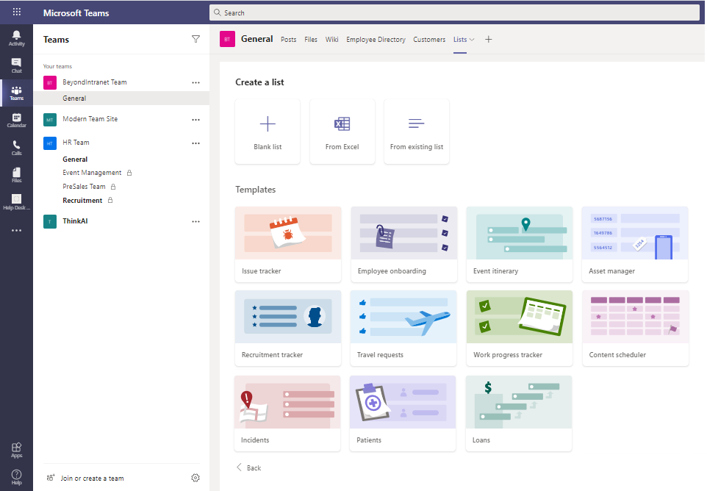707x491 pixels.
Task: Open more options for HR Team
Action: tap(195, 143)
